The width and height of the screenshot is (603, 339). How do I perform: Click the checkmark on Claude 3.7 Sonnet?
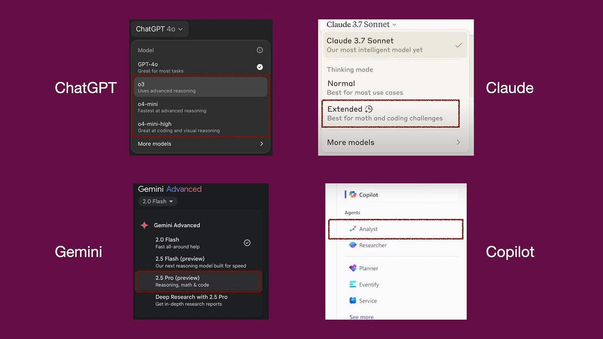click(458, 45)
